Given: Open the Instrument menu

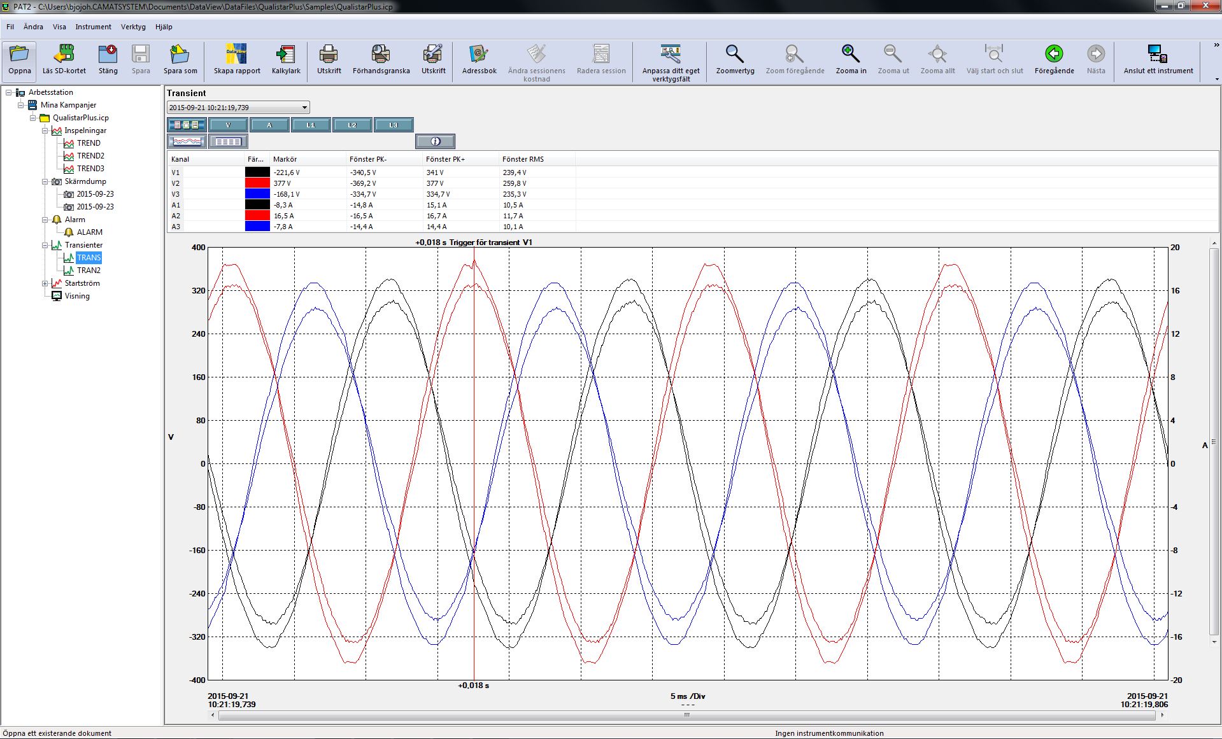Looking at the screenshot, I should coord(93,27).
